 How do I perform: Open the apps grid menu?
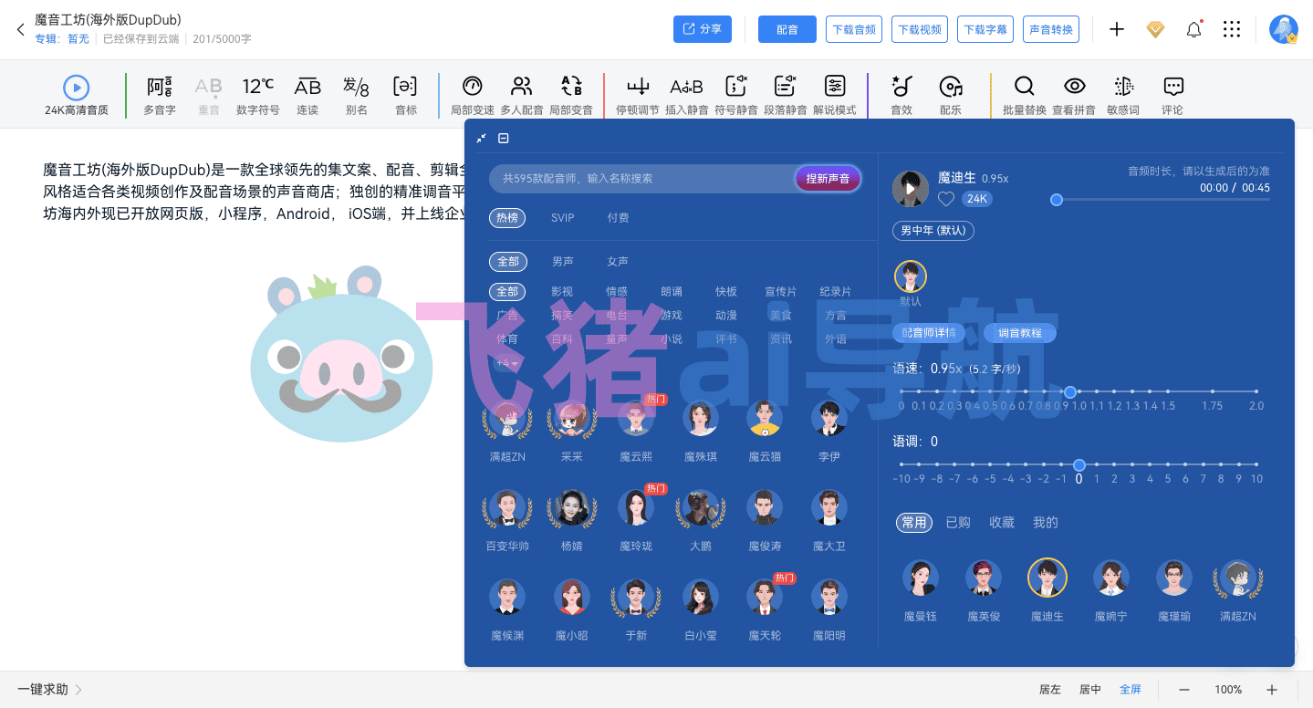click(1232, 29)
